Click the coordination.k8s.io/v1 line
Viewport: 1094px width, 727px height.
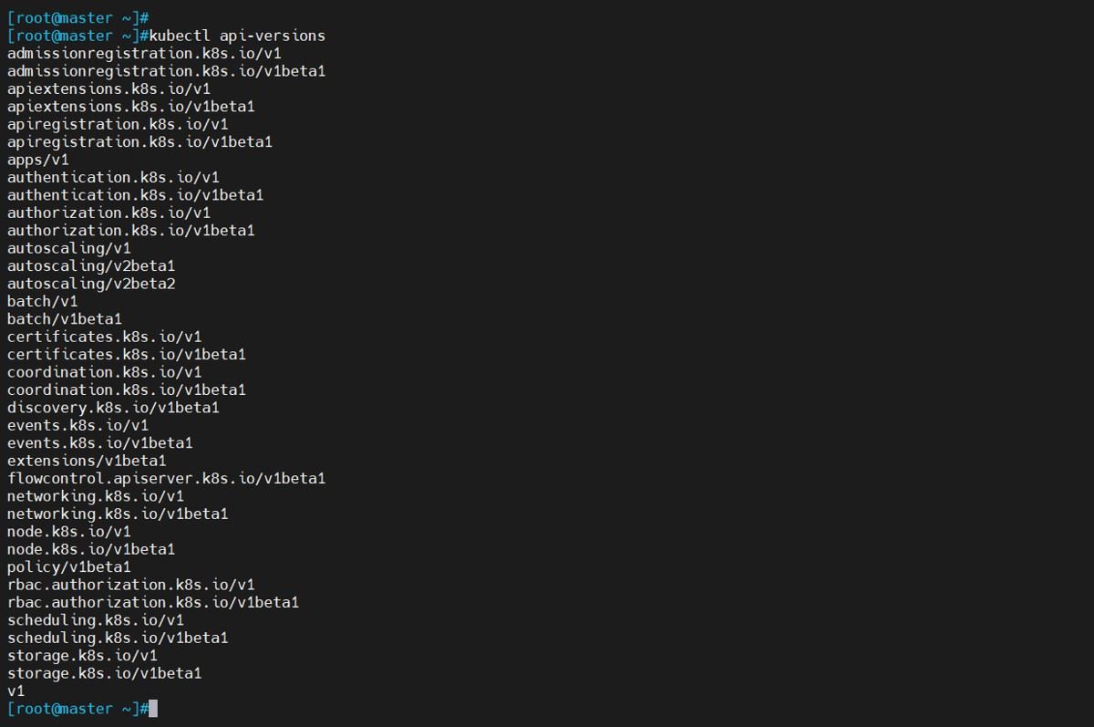[x=104, y=372]
